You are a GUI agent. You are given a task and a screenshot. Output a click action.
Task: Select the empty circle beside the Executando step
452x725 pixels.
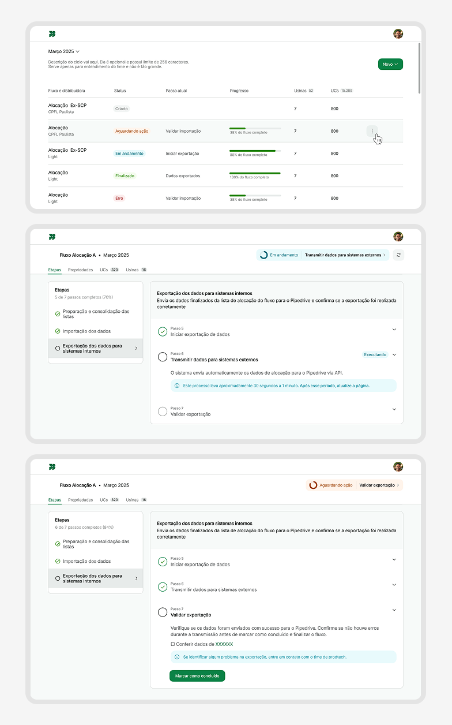point(163,357)
